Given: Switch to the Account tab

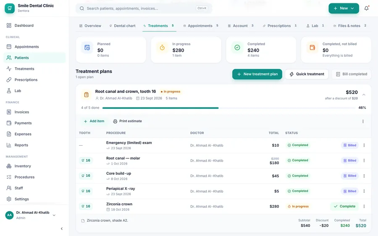Looking at the screenshot, I should pos(241,26).
